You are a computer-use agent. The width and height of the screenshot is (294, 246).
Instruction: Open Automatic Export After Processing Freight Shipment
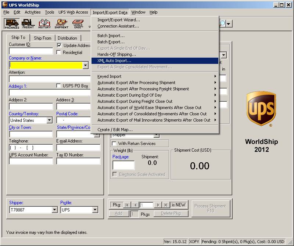pyautogui.click(x=155, y=89)
